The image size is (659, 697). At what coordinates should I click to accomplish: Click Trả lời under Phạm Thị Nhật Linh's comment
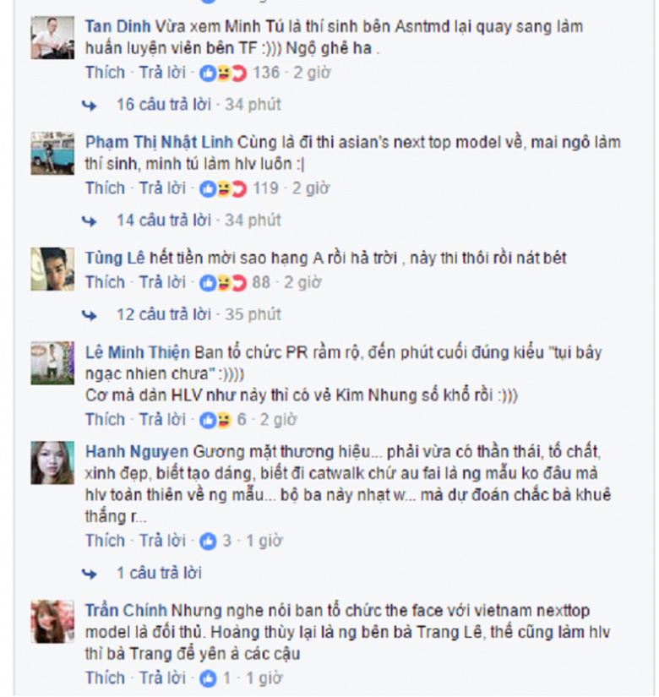tap(163, 188)
